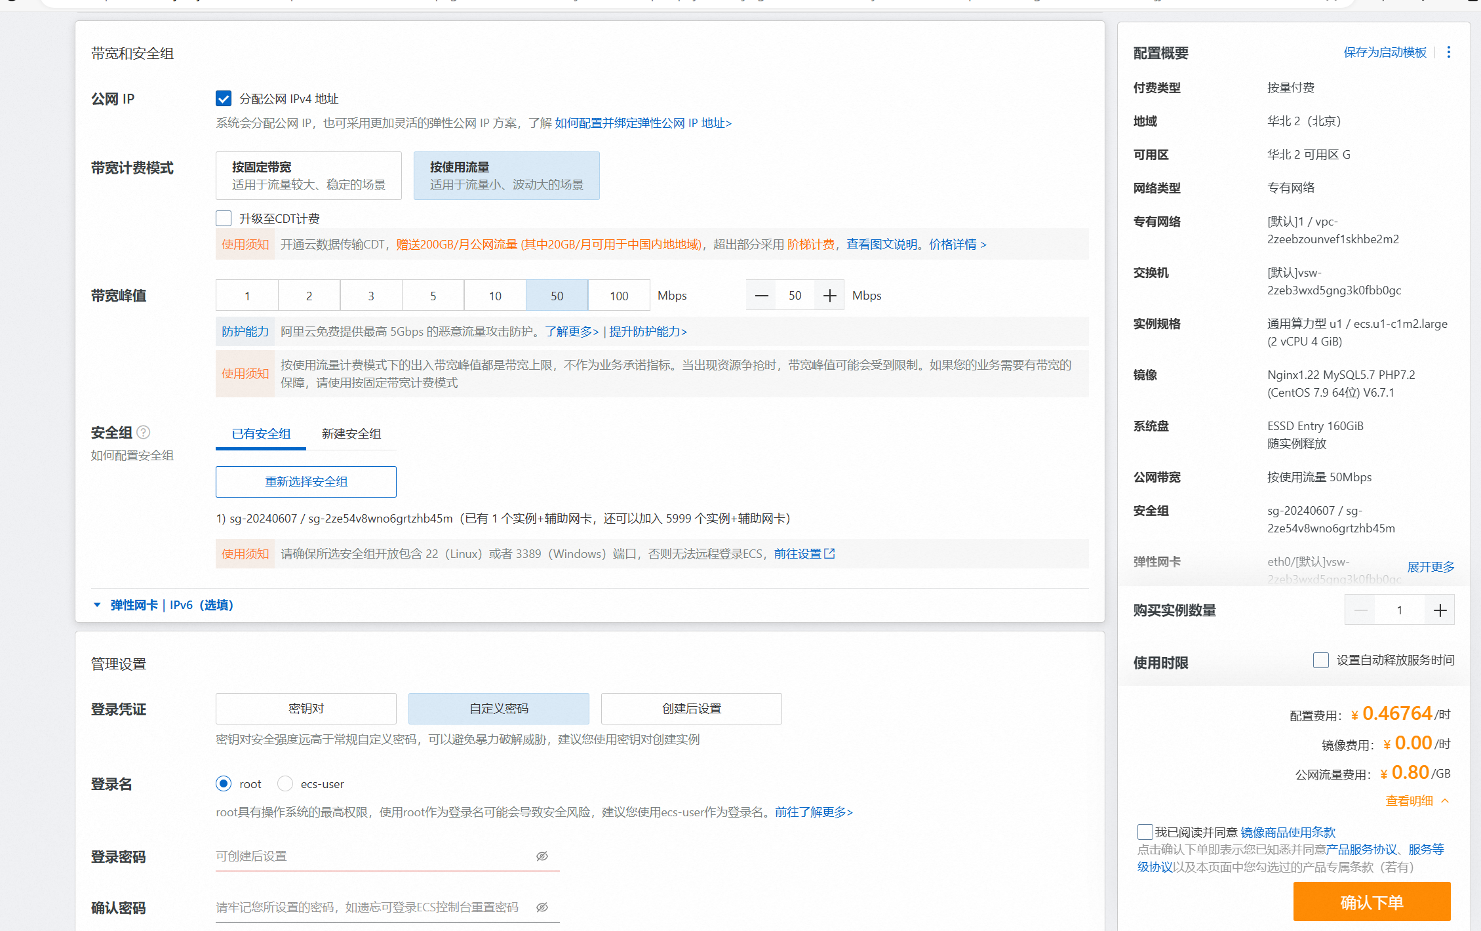Image resolution: width=1481 pixels, height=931 pixels.
Task: Collapse 查看明细 cost details
Action: (1417, 801)
